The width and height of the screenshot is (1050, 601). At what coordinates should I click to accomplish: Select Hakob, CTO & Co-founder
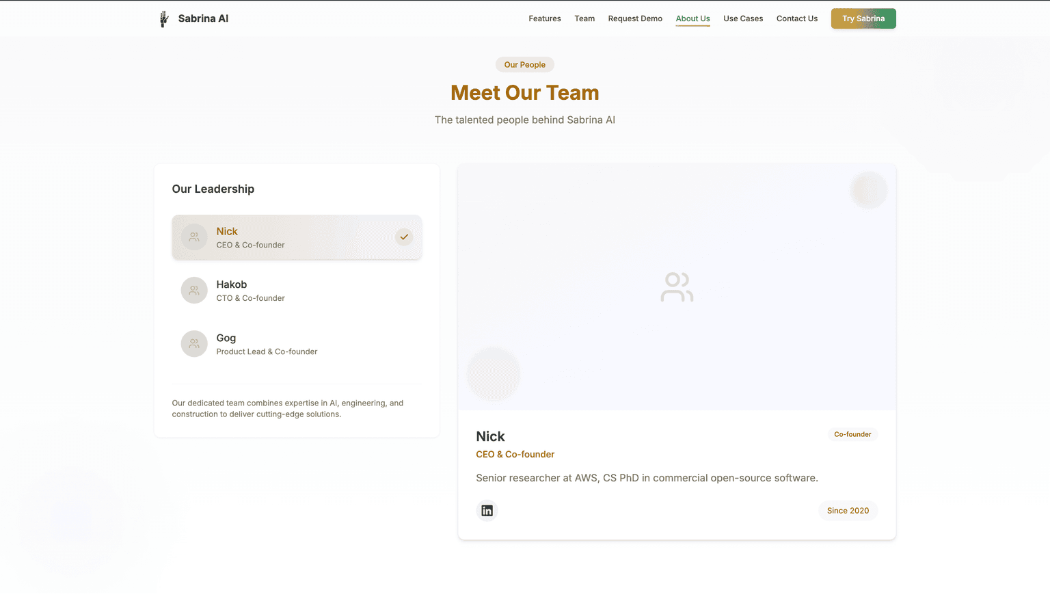coord(297,291)
